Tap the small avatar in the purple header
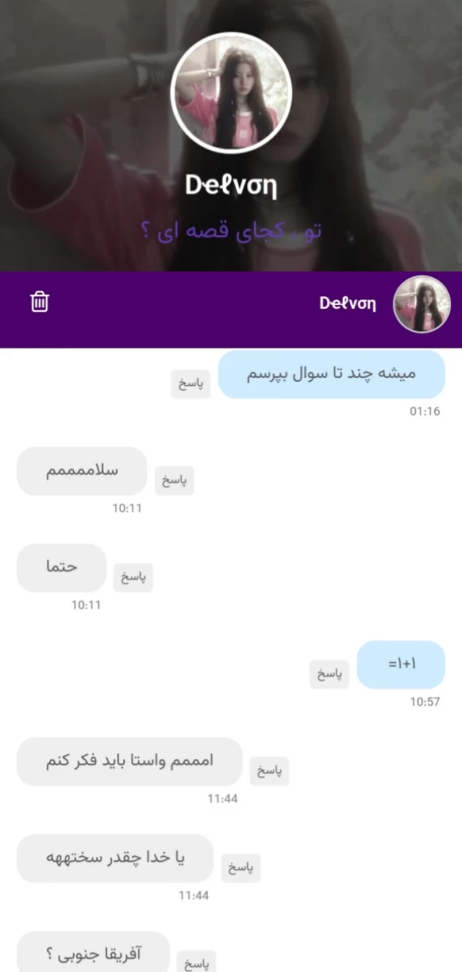Viewport: 462px width, 972px height. tap(422, 303)
